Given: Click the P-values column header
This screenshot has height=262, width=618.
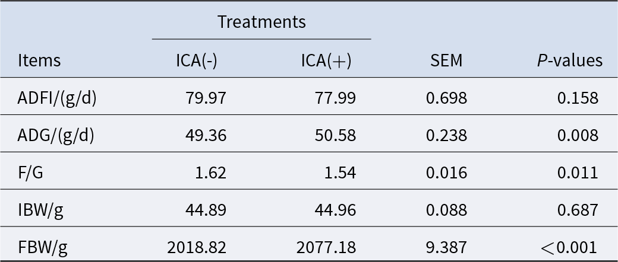Looking at the screenshot, I should click(x=569, y=60).
